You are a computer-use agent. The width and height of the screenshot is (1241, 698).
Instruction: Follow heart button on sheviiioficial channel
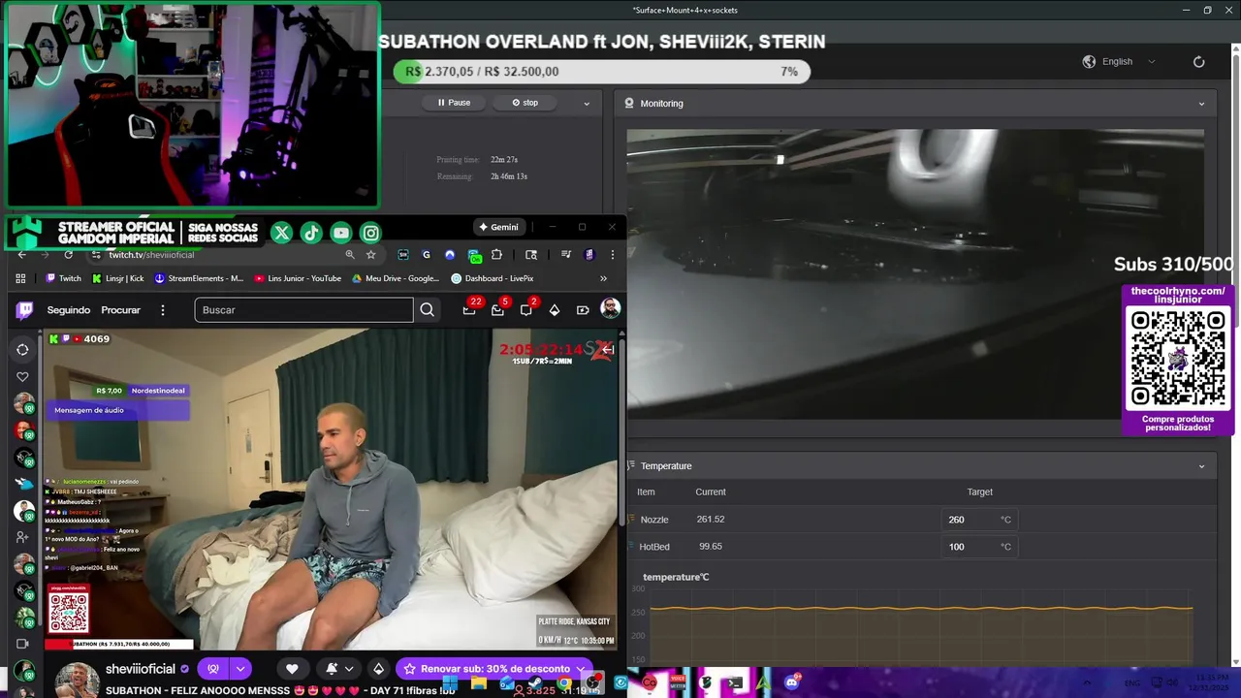(292, 669)
